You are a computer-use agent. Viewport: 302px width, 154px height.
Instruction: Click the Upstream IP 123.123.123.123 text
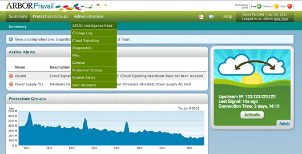(x=247, y=97)
